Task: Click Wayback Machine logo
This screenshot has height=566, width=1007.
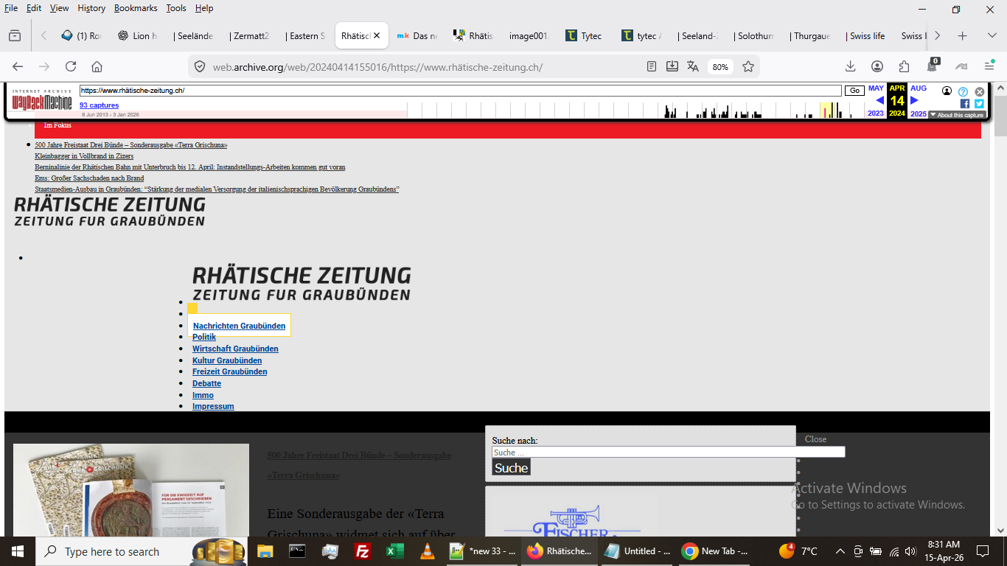Action: (42, 99)
